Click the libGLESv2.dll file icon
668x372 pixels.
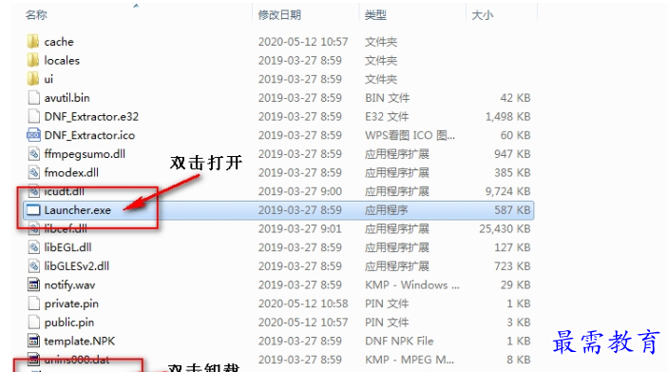[33, 266]
